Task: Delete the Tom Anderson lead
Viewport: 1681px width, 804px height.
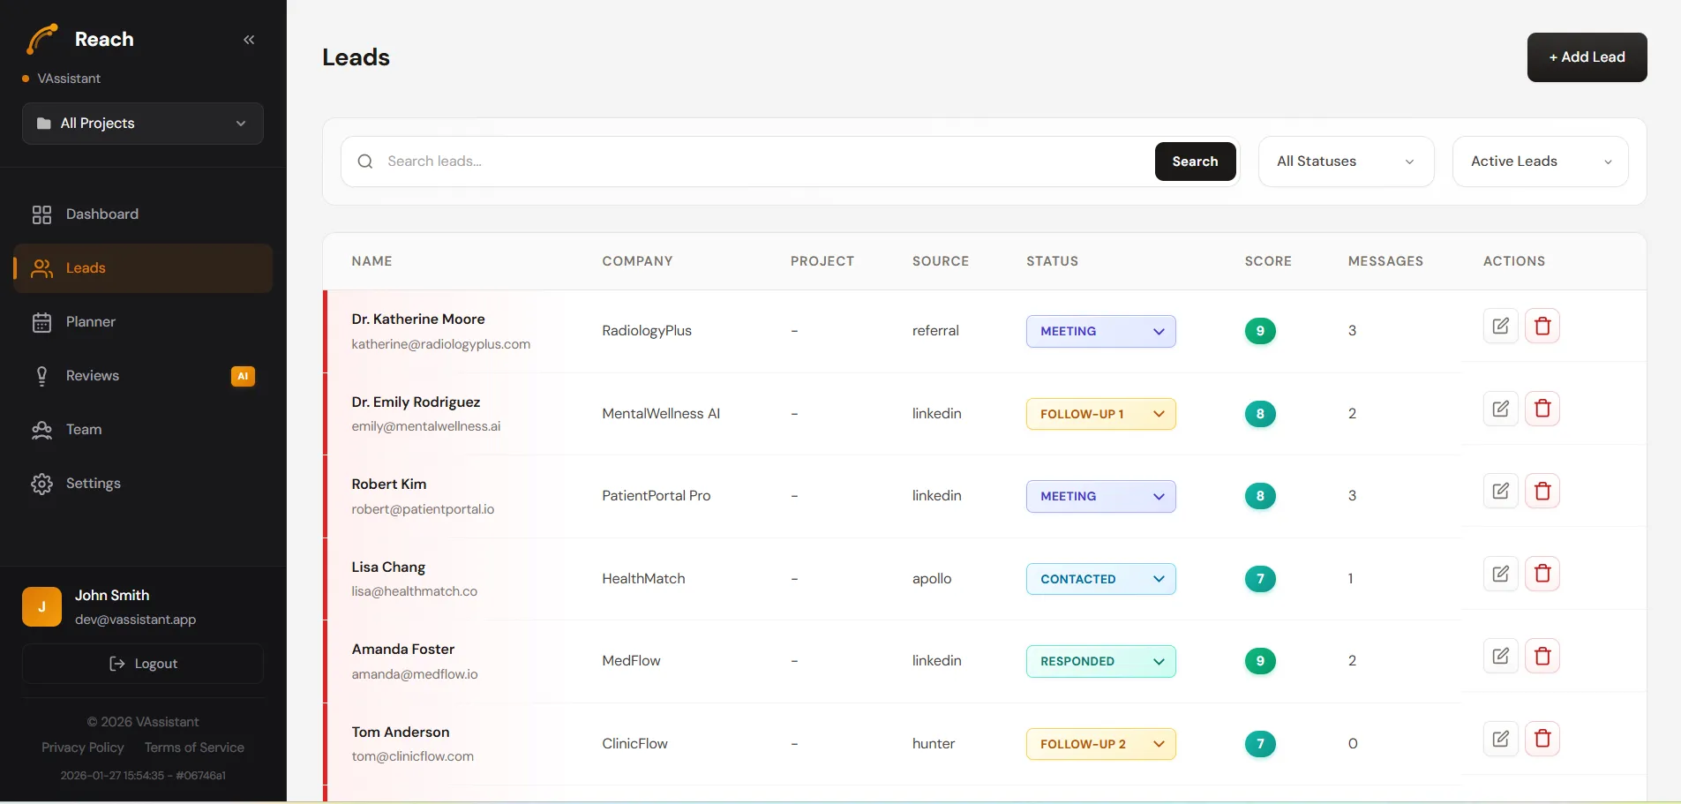Action: [1542, 739]
